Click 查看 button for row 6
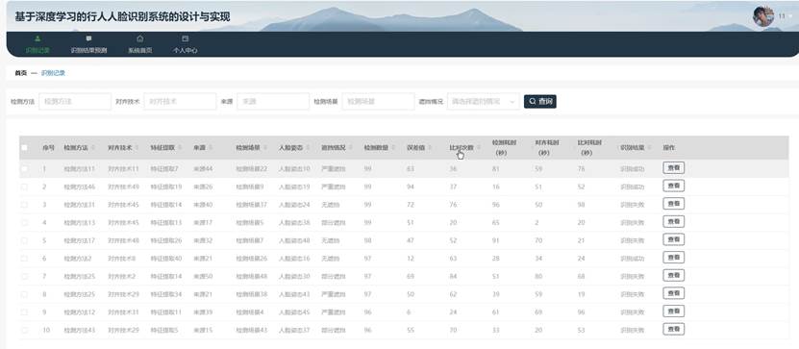The image size is (799, 349). (x=674, y=258)
